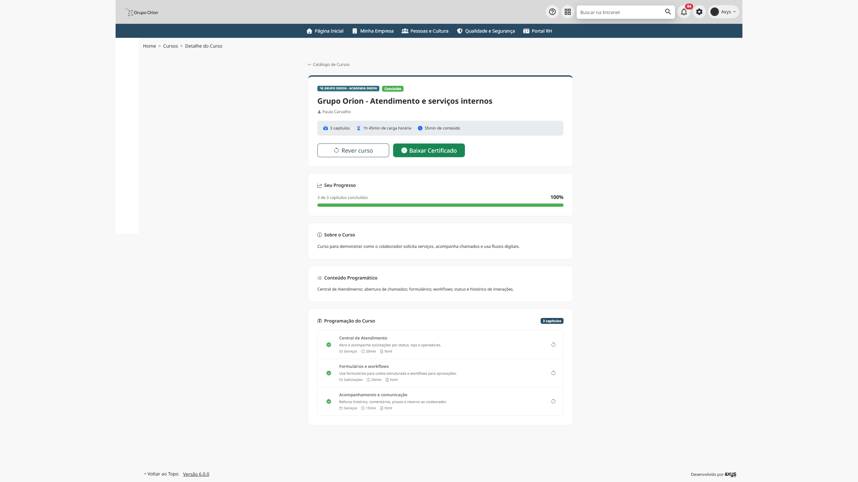The image size is (858, 482).
Task: Open Portal RH menu item
Action: tap(537, 31)
